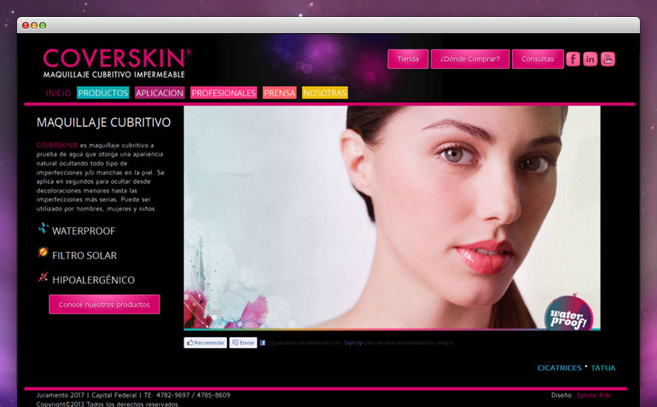The image size is (657, 407).
Task: Open the Tatua link
Action: [x=603, y=368]
